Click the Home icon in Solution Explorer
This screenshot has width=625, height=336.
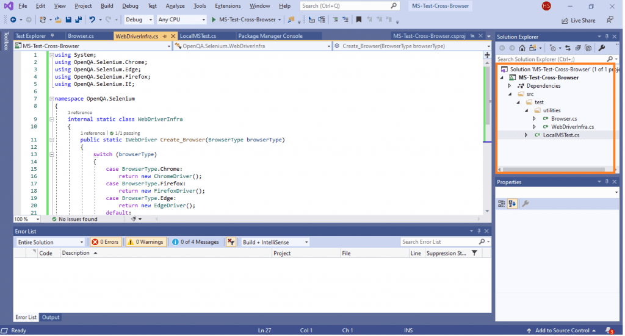click(x=523, y=48)
